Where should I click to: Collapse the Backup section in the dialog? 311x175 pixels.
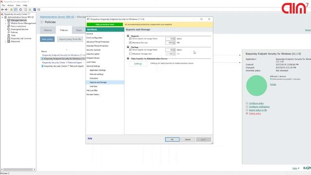(x=128, y=47)
